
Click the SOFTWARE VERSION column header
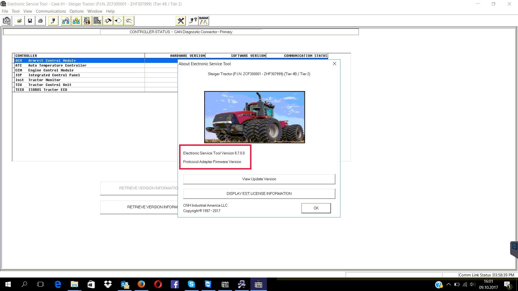pyautogui.click(x=236, y=56)
